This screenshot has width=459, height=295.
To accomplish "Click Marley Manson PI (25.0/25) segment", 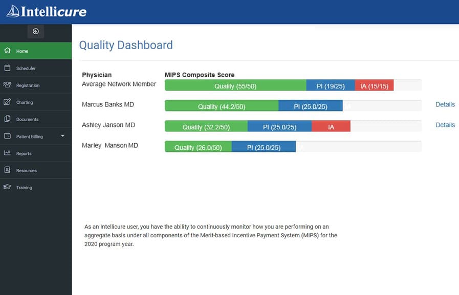I will point(264,146).
